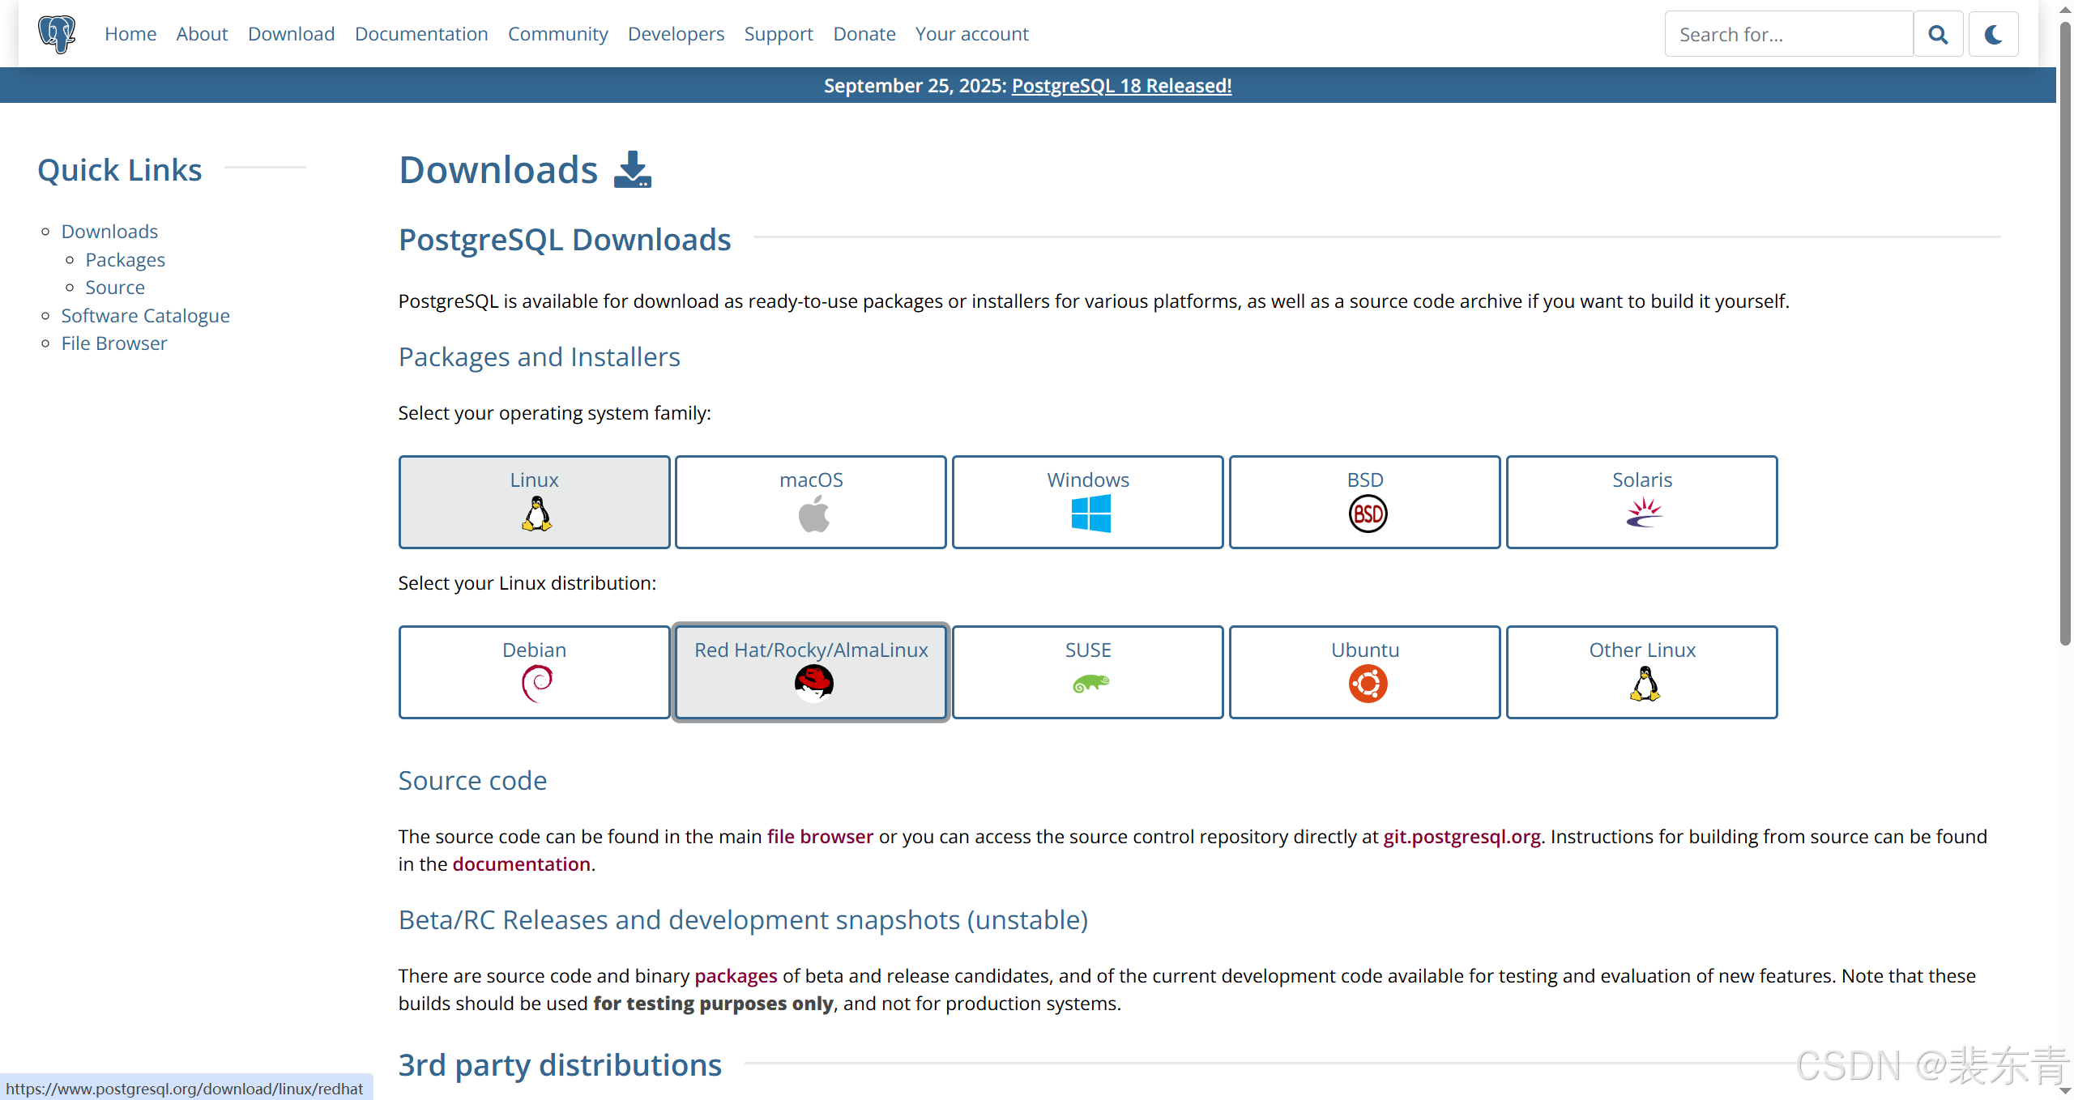Screen dimensions: 2074x1100
Task: Open File Browser quick link
Action: (114, 343)
